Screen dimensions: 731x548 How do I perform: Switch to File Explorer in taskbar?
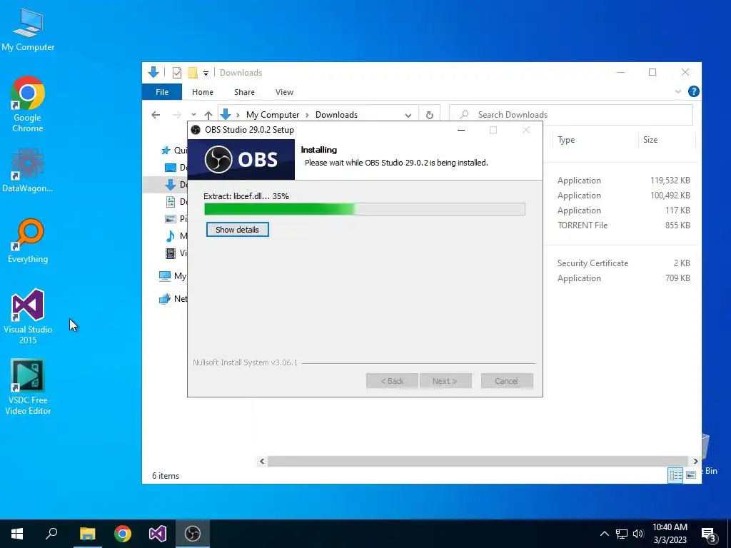pyautogui.click(x=87, y=534)
